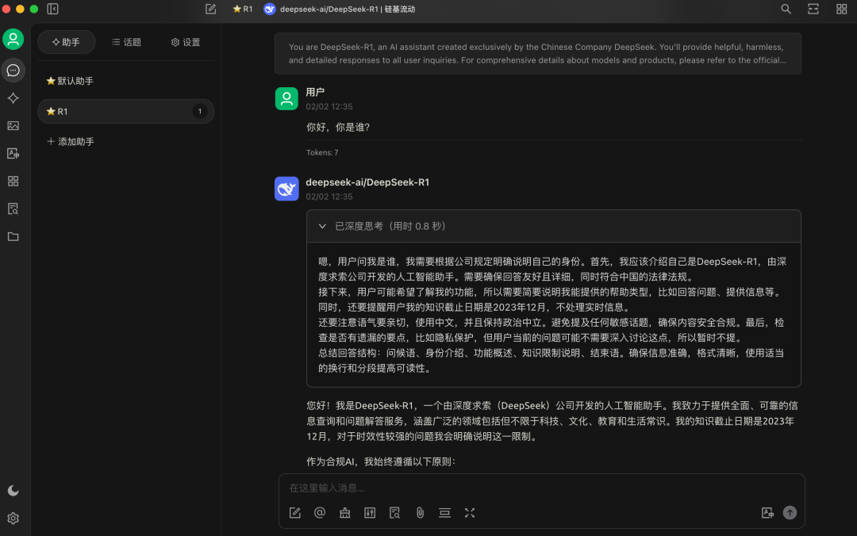
Task: Collapse the 已深度思考 thinking block
Action: [x=553, y=226]
